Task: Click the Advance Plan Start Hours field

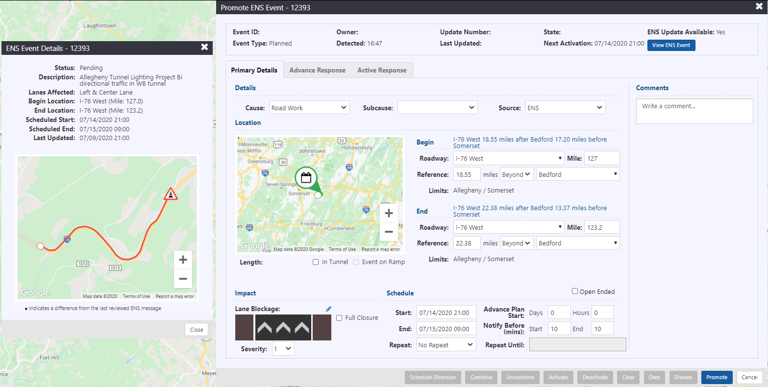Action: tap(603, 313)
